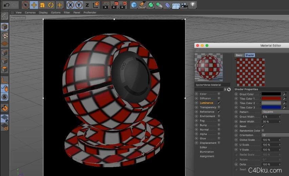Add a blue Cube primitive object
The image size is (289, 176).
134,5
